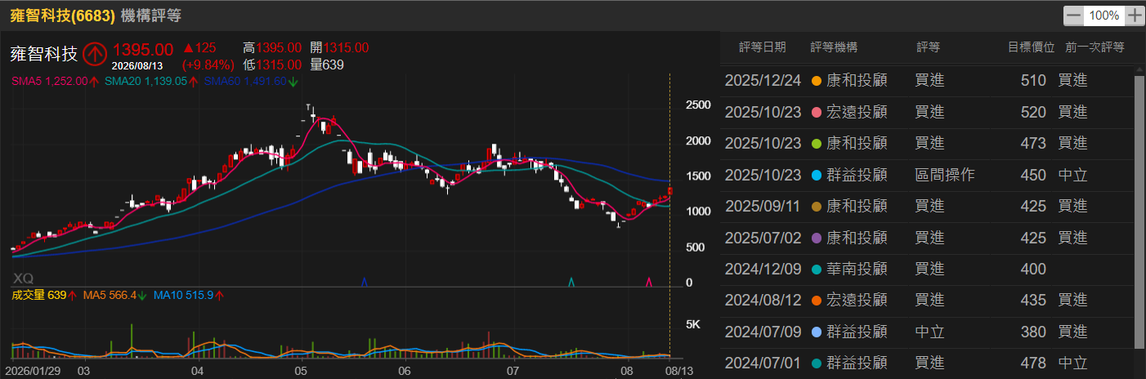Click the ratings table vertical scrollbar
This screenshot has width=1146, height=379.
click(x=1139, y=211)
